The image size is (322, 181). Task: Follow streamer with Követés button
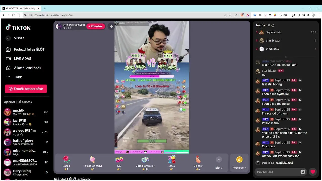pos(96,26)
